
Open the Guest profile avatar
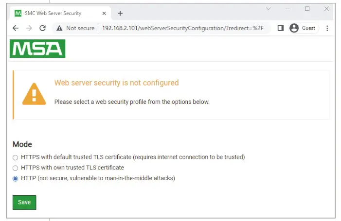(294, 28)
